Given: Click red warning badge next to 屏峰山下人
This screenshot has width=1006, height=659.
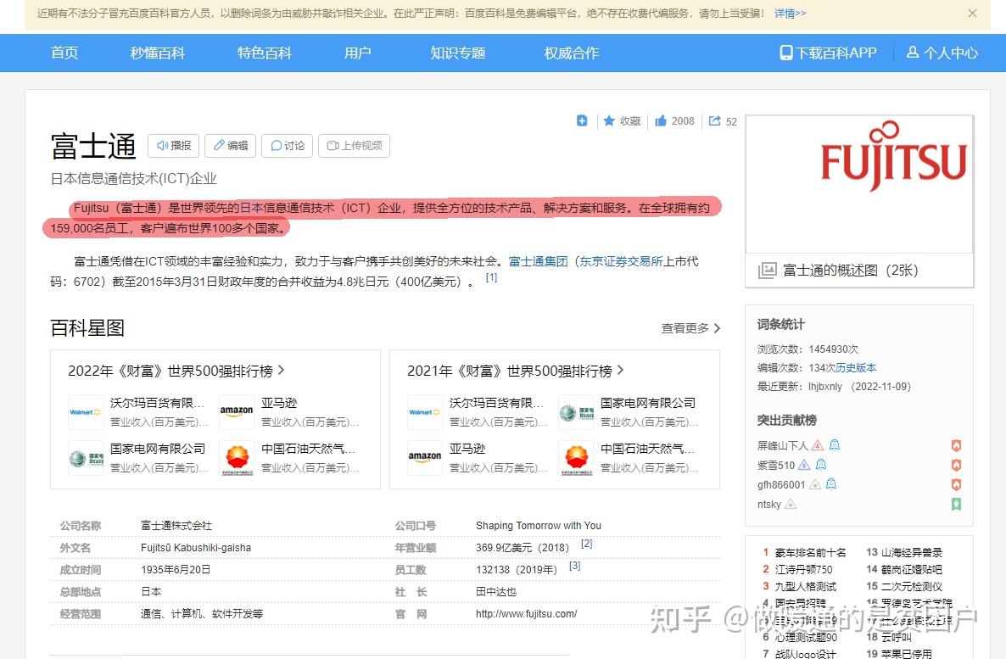Looking at the screenshot, I should point(818,445).
